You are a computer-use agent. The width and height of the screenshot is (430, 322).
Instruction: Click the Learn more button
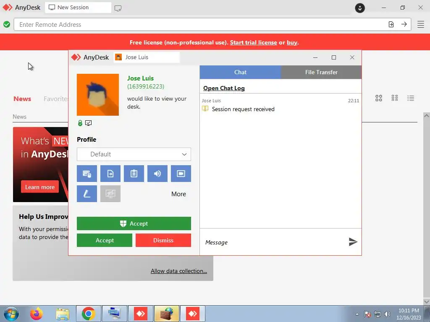40,187
